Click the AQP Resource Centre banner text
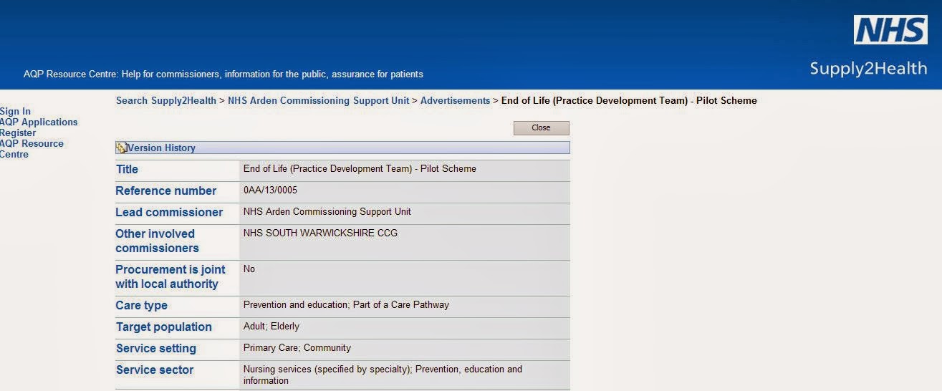942x391 pixels. point(224,74)
